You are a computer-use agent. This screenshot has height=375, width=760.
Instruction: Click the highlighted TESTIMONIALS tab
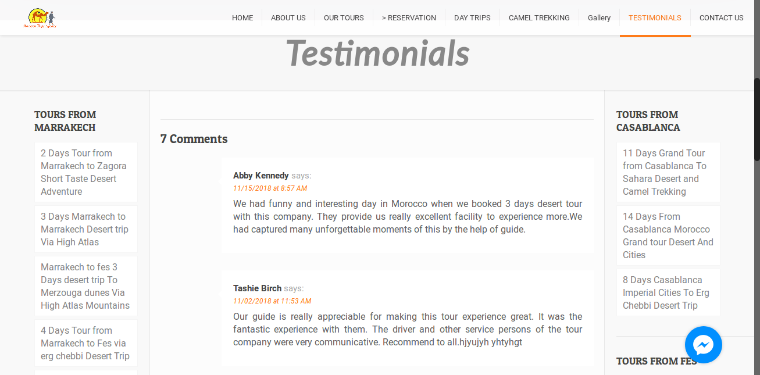(655, 17)
